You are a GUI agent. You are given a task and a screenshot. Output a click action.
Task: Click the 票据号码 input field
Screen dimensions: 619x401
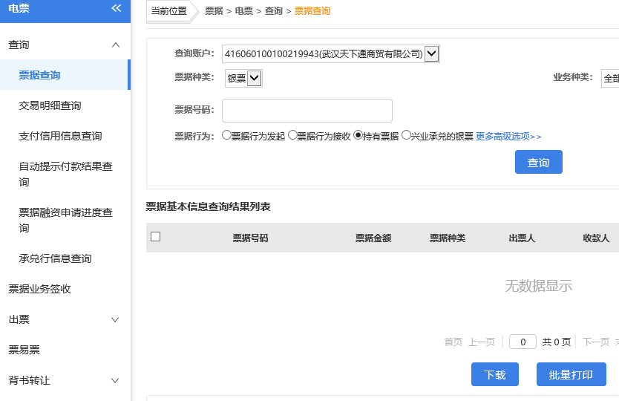pos(307,111)
